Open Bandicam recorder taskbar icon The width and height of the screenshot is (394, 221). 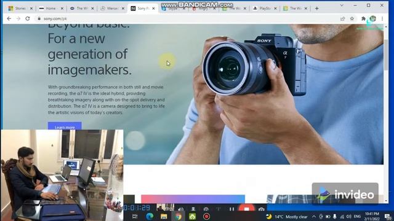207,216
